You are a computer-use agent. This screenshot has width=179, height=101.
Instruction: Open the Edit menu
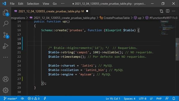click(21, 4)
